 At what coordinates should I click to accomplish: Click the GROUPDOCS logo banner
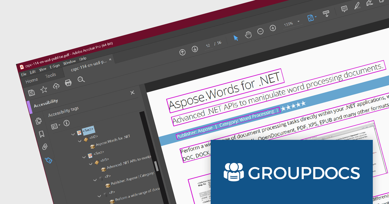[292, 172]
